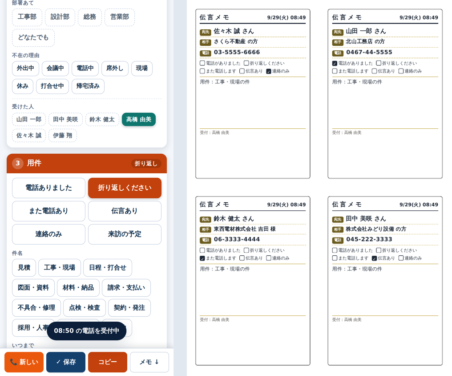Select 佐々木 誠 as receiver

pyautogui.click(x=29, y=135)
